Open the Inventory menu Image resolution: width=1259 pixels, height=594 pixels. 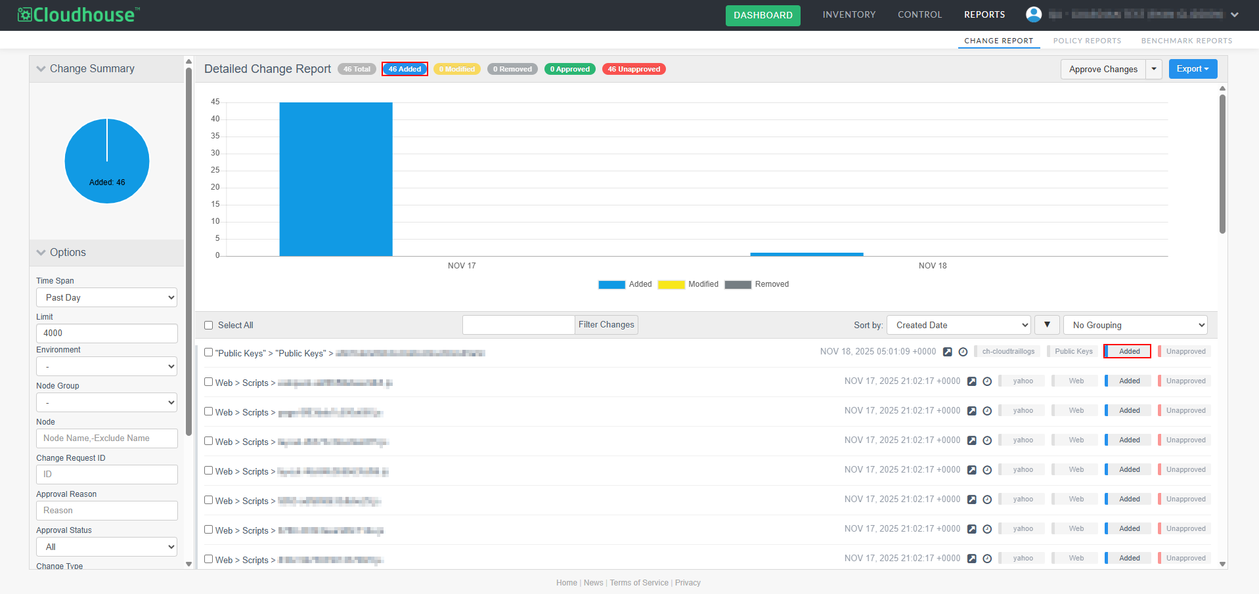point(849,14)
